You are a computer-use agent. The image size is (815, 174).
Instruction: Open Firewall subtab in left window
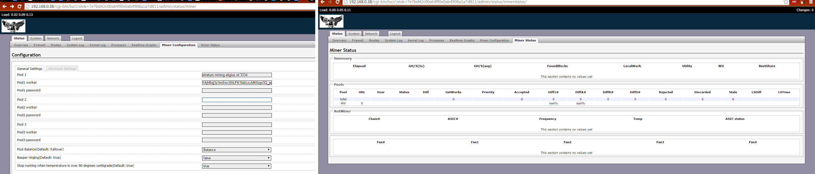(40, 45)
